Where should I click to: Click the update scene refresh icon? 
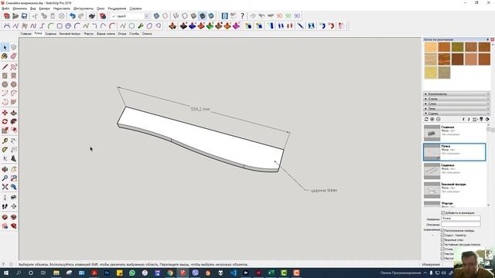(426, 119)
